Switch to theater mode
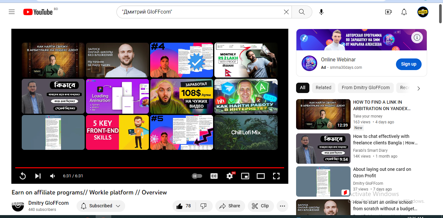Viewport: 443px width, 218px height. [261, 176]
